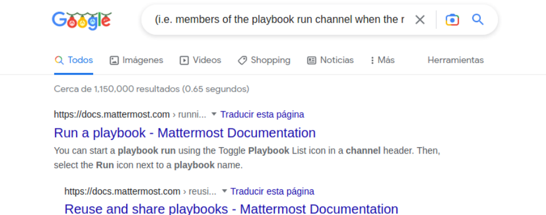Switch to the Videos tab
Screen dimensions: 546x215
click(200, 60)
